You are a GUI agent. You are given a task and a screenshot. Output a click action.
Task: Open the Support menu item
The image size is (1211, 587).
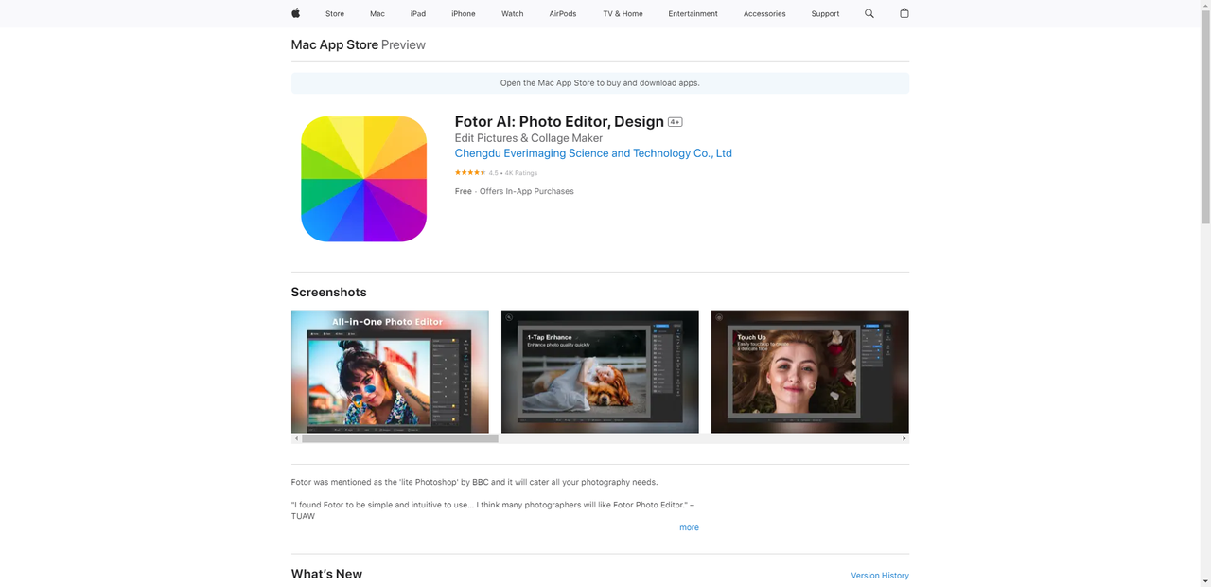pyautogui.click(x=825, y=14)
